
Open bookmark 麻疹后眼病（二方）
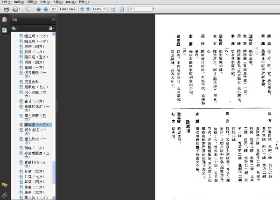tap(37, 155)
